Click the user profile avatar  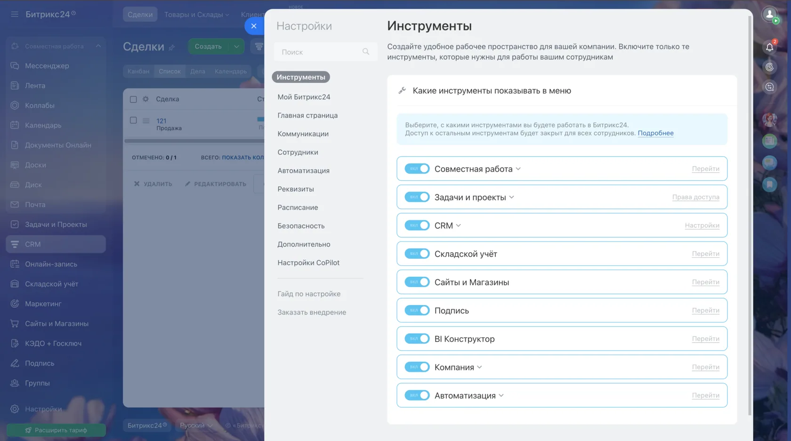(769, 15)
